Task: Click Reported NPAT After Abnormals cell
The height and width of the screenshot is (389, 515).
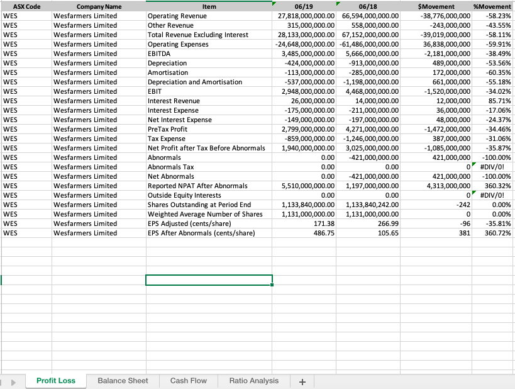Action: (x=209, y=186)
